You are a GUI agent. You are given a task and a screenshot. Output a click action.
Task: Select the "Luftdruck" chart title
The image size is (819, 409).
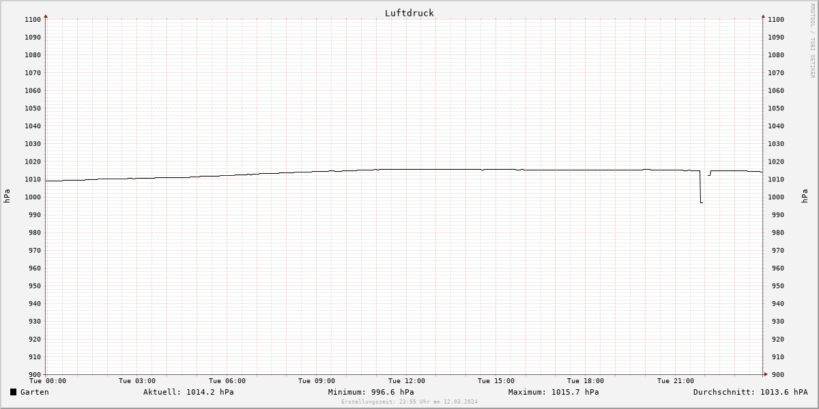point(409,13)
